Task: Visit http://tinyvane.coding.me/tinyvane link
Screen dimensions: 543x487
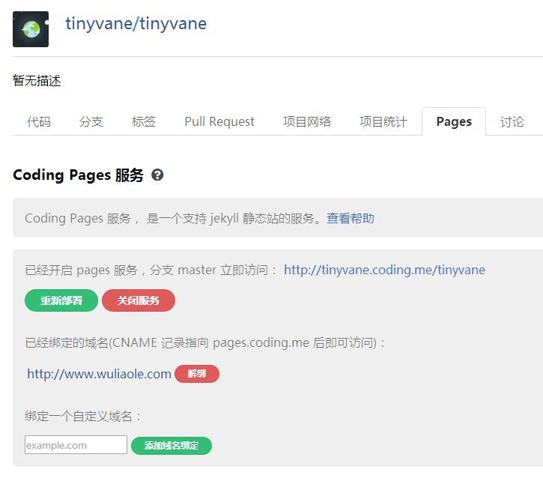Action: tap(384, 270)
